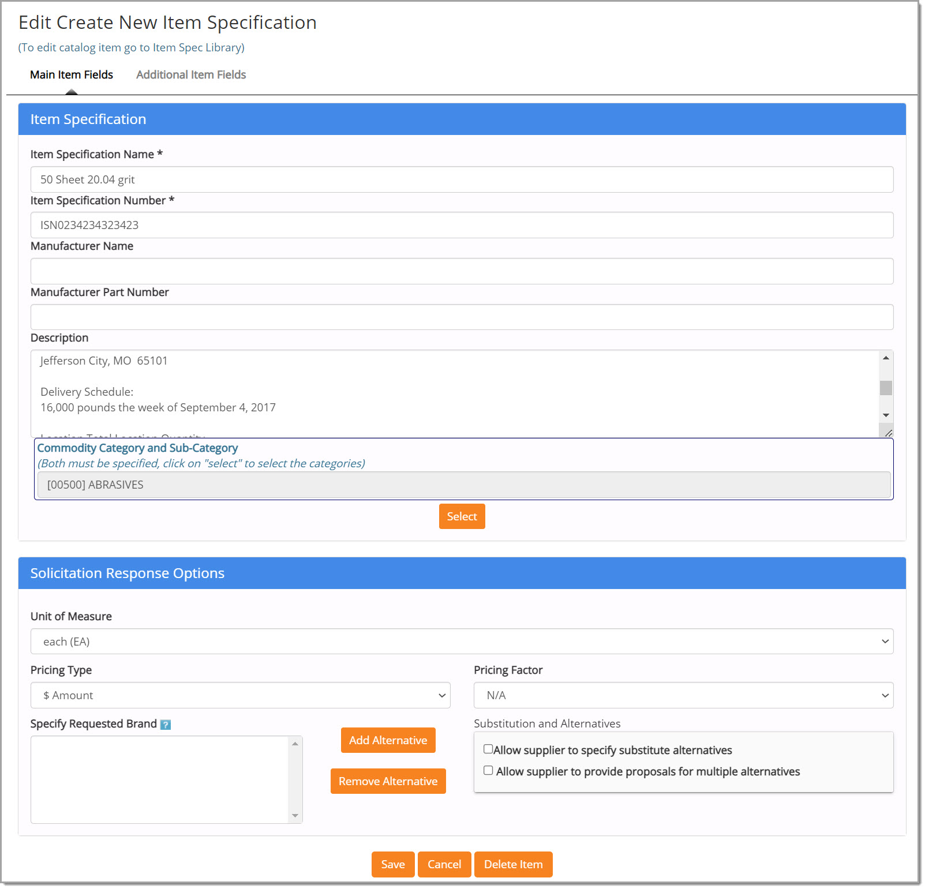Save the item specification

tap(393, 864)
